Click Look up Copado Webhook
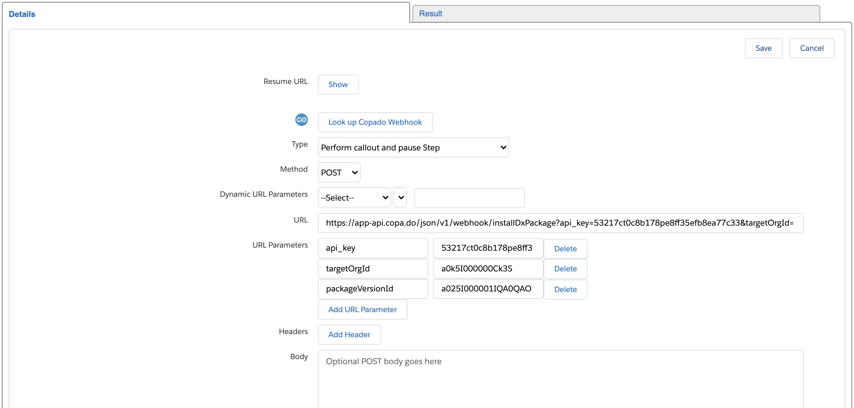 [375, 122]
